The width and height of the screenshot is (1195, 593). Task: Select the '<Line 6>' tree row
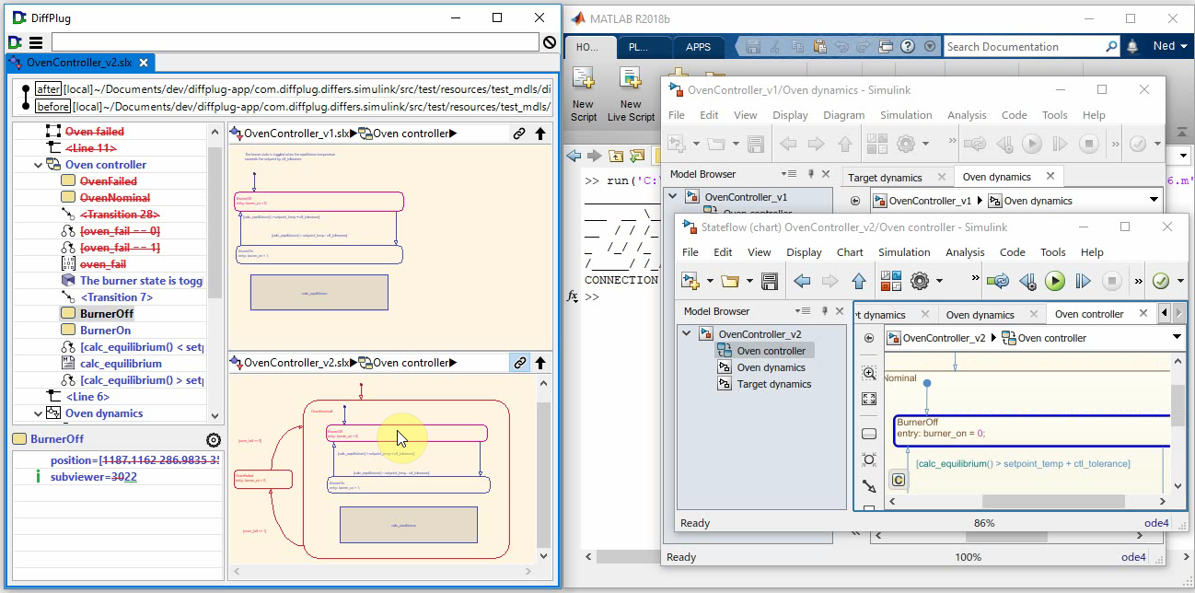(87, 397)
